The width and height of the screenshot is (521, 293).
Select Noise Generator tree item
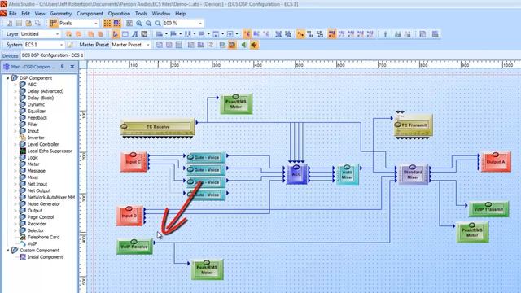(43, 204)
